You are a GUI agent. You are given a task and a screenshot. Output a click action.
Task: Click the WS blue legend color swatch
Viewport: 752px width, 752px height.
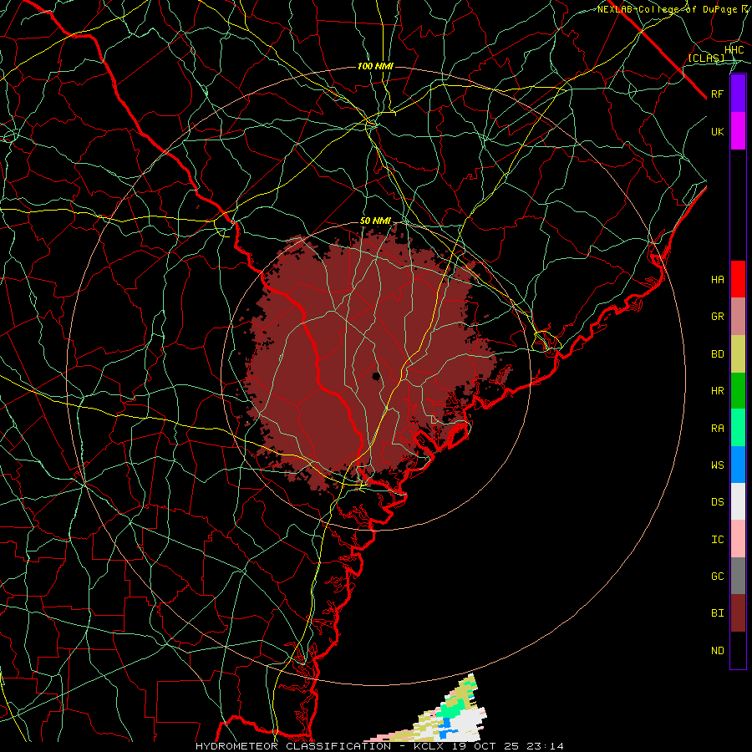[738, 465]
